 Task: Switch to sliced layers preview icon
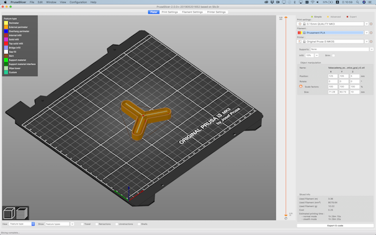click(22, 213)
